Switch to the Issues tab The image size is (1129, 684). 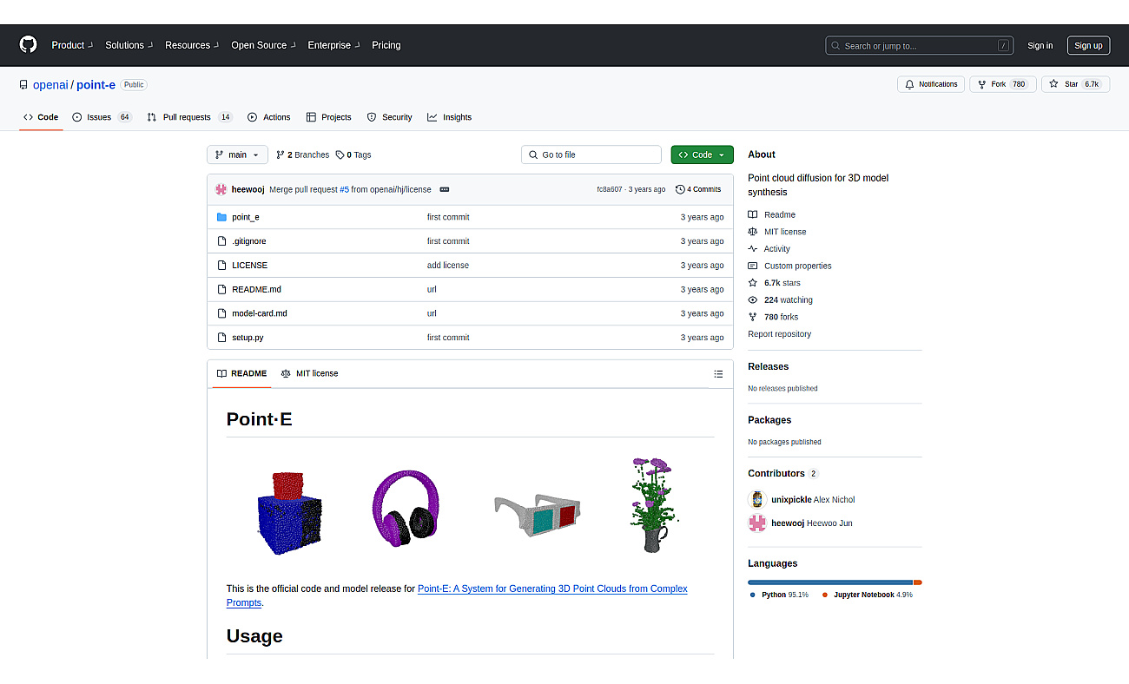pyautogui.click(x=102, y=117)
